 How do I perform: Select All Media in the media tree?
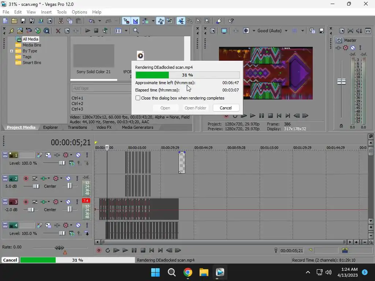pos(30,39)
